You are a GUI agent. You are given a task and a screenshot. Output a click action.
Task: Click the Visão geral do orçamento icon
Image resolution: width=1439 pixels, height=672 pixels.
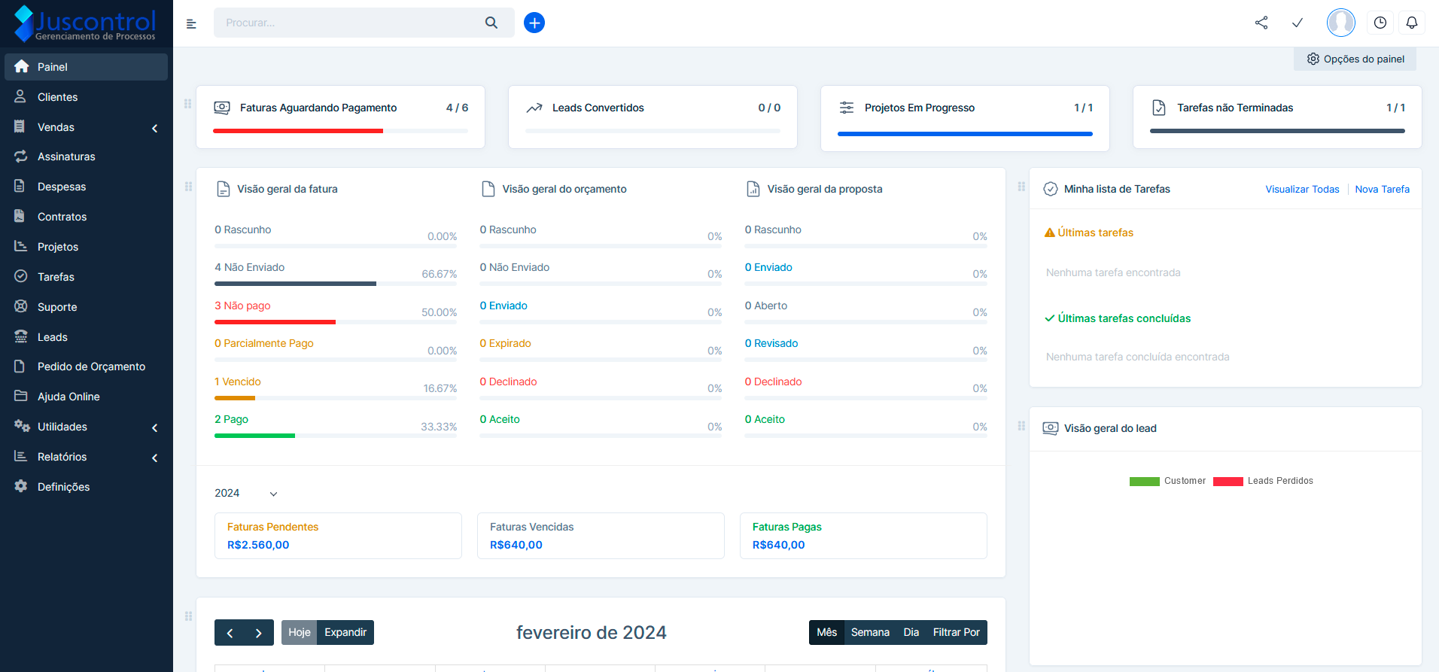pyautogui.click(x=488, y=189)
